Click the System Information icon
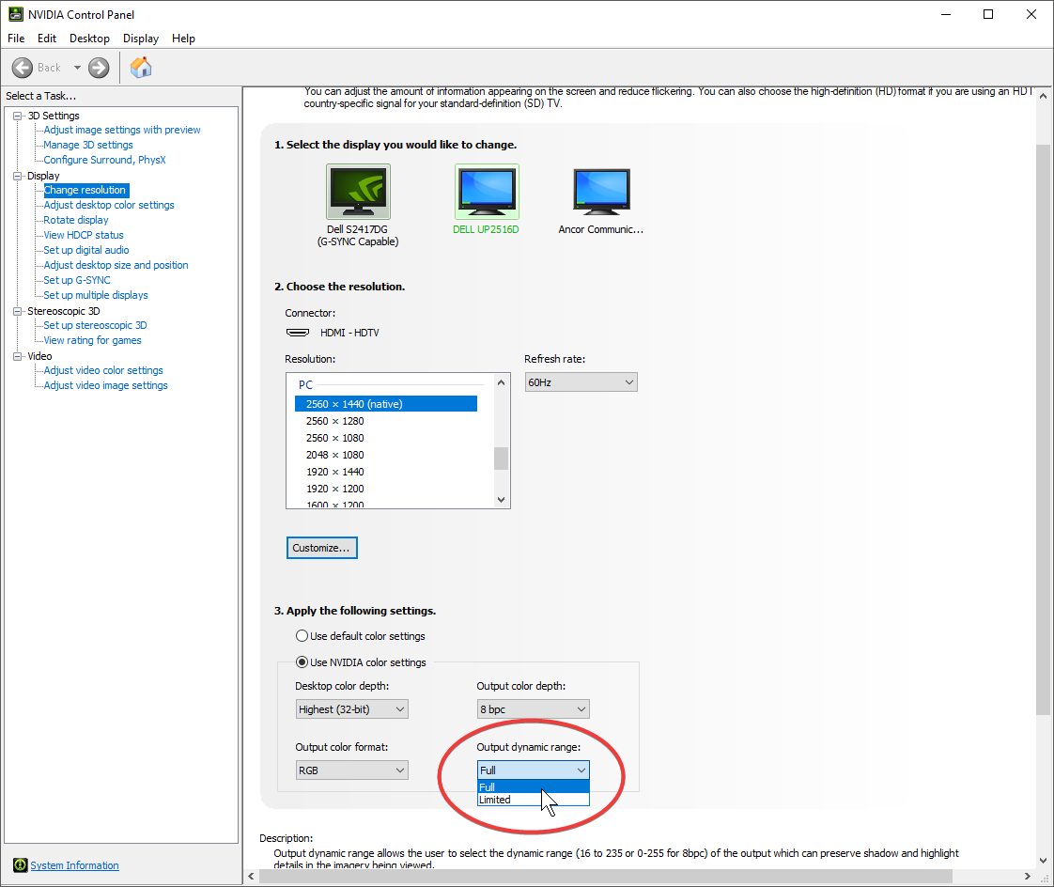The height and width of the screenshot is (887, 1054). point(20,864)
